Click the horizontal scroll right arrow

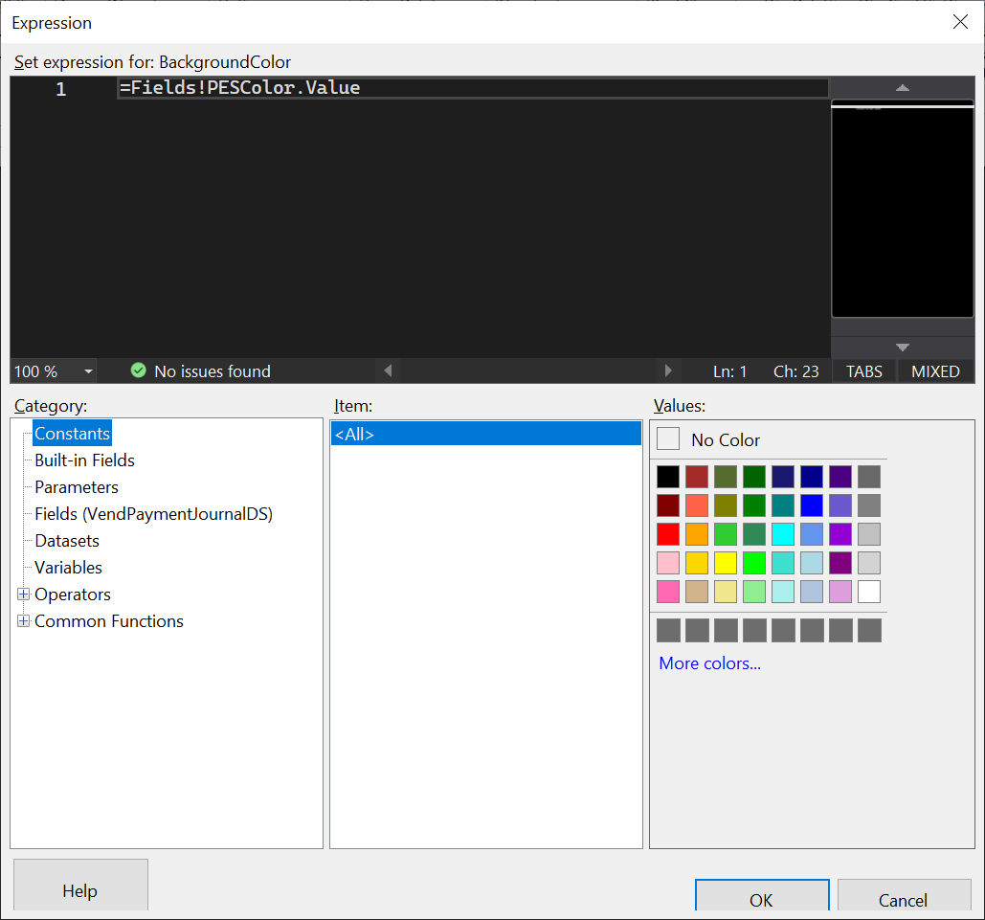[668, 370]
